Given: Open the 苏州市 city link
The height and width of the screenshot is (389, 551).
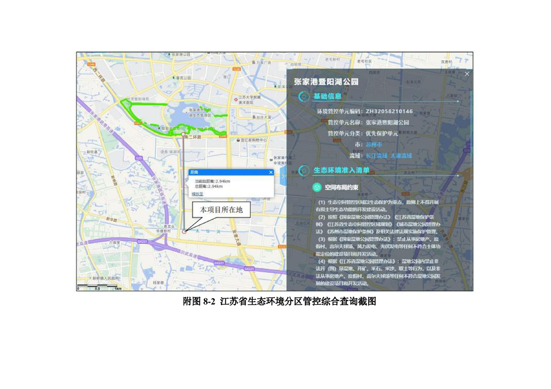Looking at the screenshot, I should click(x=372, y=145).
